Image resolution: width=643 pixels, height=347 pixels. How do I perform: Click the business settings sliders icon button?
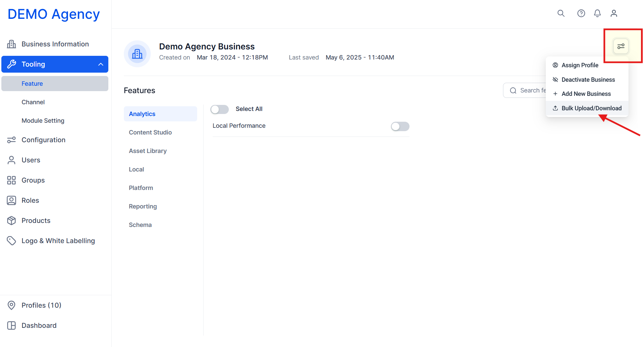(x=621, y=46)
